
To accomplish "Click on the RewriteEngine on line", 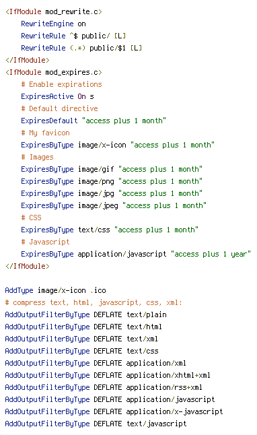I will point(53,24).
